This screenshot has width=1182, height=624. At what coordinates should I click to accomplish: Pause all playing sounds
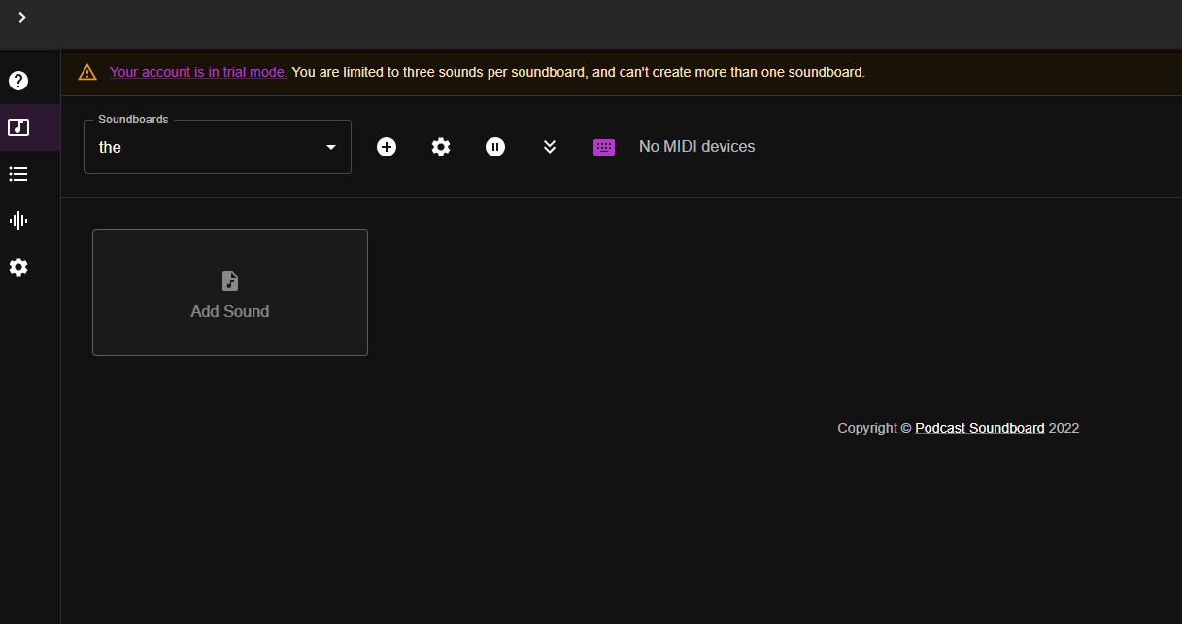point(495,146)
